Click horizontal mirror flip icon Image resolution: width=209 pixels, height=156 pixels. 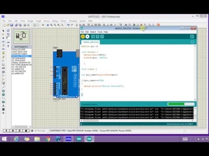[x=8, y=42]
